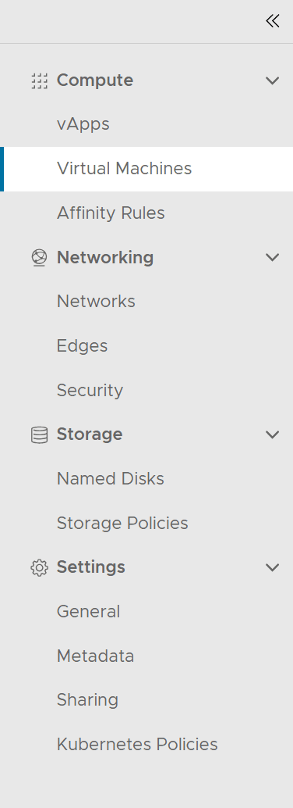Collapse the Compute section chevron
This screenshot has height=808, width=293.
click(273, 81)
